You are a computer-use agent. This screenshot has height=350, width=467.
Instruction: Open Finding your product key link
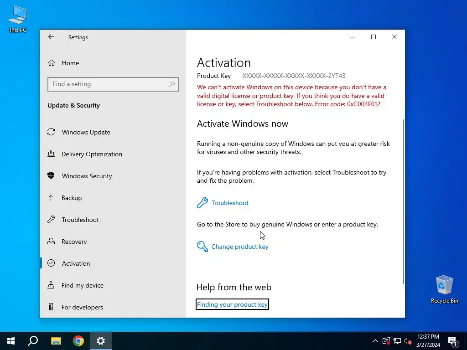click(x=232, y=304)
